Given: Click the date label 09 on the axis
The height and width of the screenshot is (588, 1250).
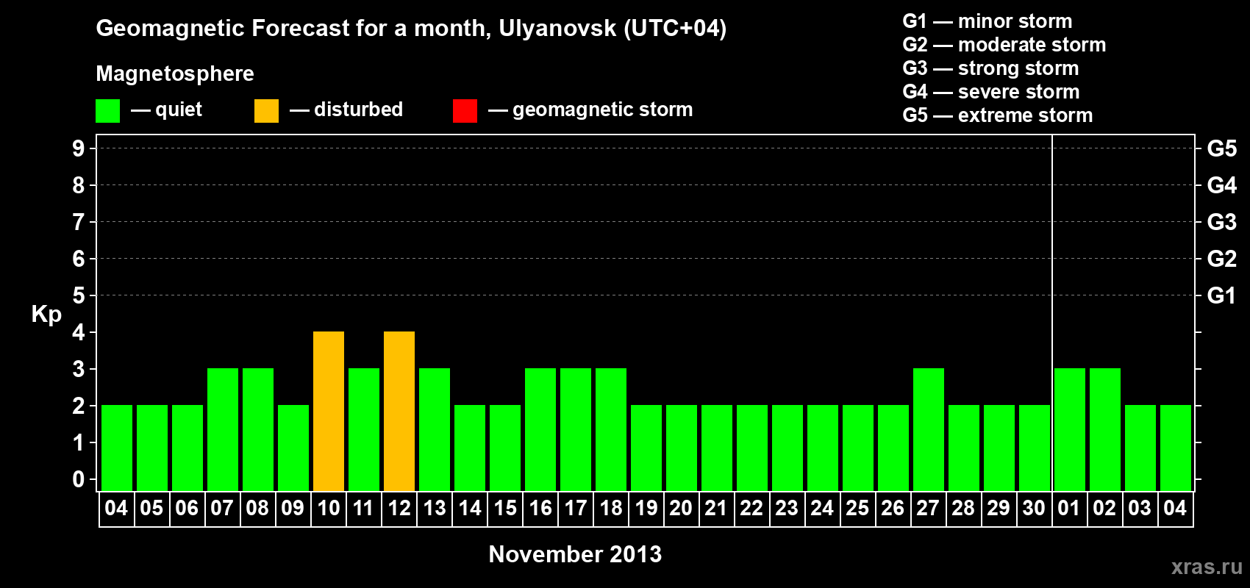Looking at the screenshot, I should click(x=293, y=509).
